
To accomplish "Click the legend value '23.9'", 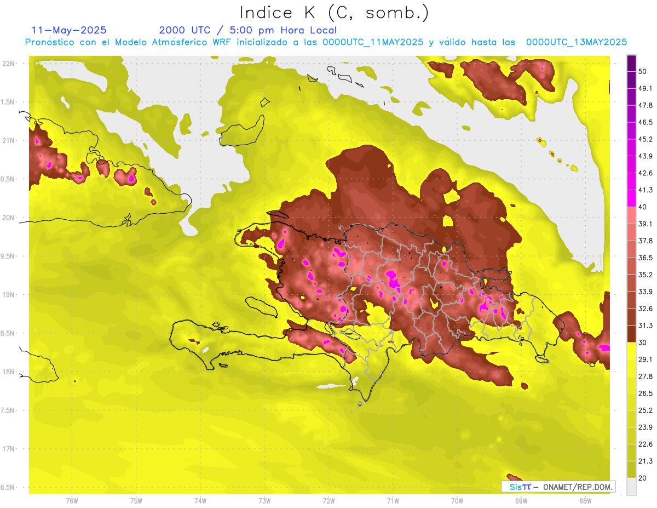I will 646,427.
